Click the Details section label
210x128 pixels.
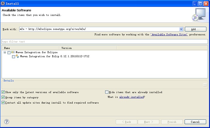pyautogui.click(x=8, y=80)
